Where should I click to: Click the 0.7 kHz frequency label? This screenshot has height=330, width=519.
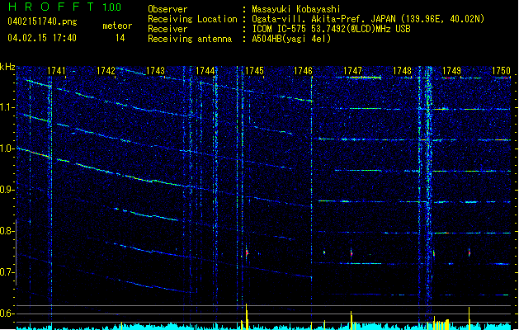click(x=7, y=272)
